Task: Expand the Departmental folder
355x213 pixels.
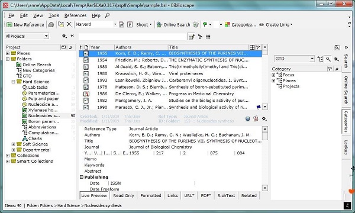Action: point(14,150)
